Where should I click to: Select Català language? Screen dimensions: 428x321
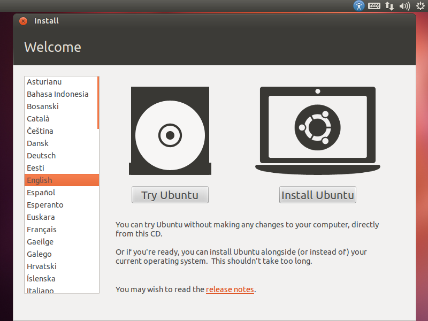coord(61,119)
